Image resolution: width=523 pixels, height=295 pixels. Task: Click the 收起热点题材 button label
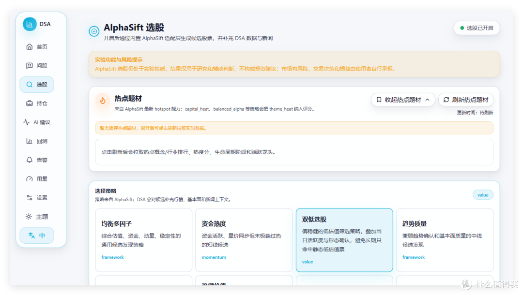[x=403, y=100]
